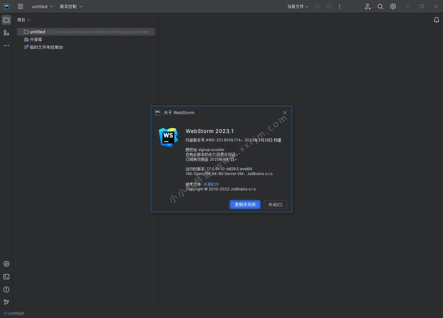Image resolution: width=443 pixels, height=318 pixels.
Task: Click the small WS icon in dialog title
Action: (x=157, y=113)
